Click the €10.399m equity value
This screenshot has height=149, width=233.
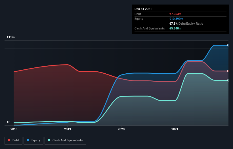176,19
